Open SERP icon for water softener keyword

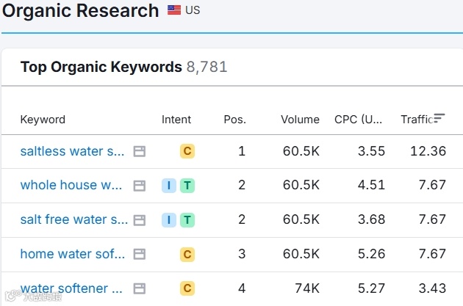click(140, 288)
